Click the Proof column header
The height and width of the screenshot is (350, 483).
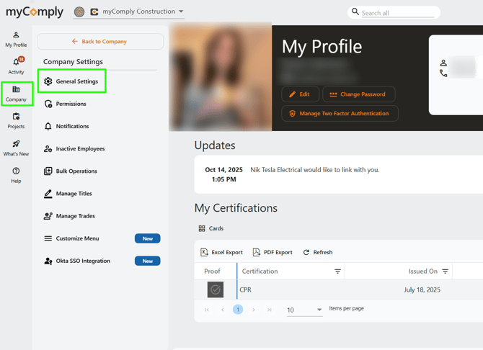pyautogui.click(x=212, y=272)
